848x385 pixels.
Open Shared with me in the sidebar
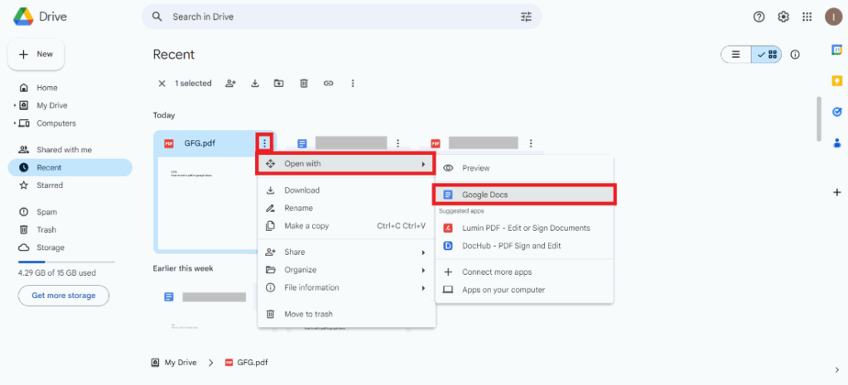[x=70, y=150]
